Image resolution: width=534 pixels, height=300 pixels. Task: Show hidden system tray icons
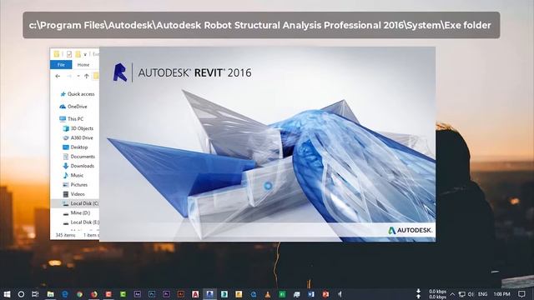pos(452,294)
